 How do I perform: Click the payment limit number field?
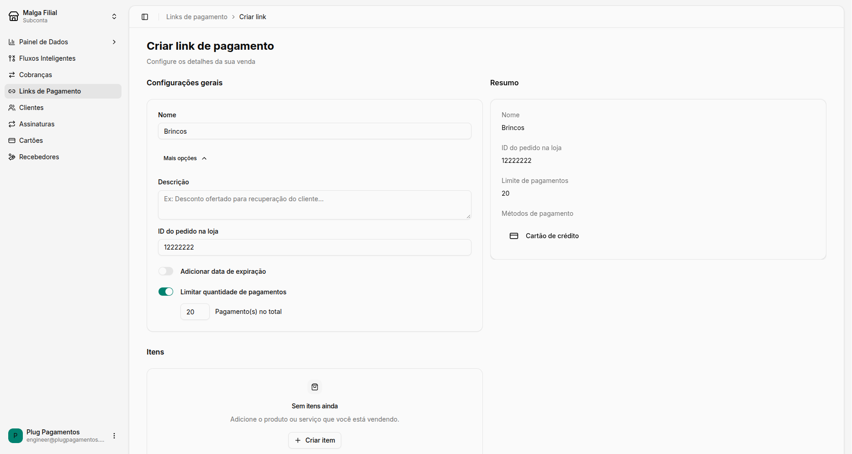(x=195, y=312)
